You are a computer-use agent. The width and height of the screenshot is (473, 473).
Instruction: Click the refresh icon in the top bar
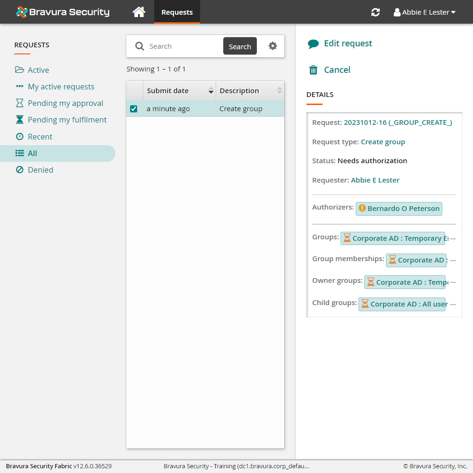pyautogui.click(x=375, y=12)
